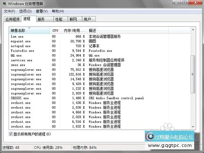The height and width of the screenshot is (153, 204).
Task: Click the vertical scrollbar thumb
Action: coord(193,74)
